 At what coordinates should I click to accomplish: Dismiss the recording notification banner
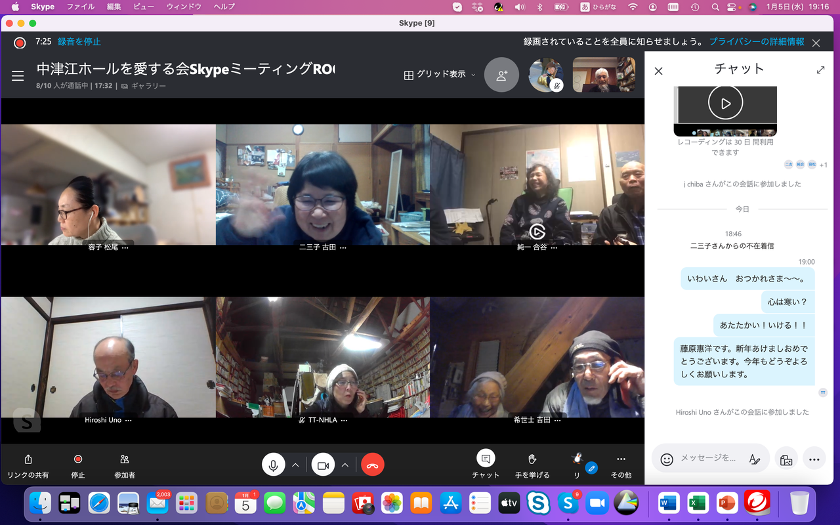[x=816, y=43]
